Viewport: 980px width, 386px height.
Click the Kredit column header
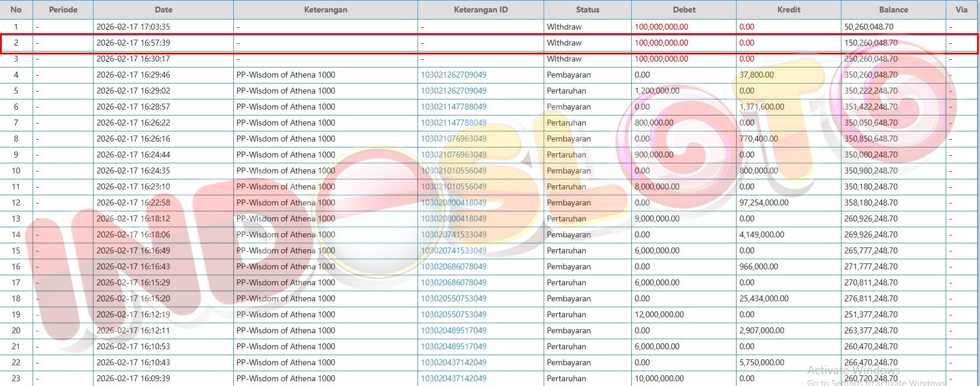coord(789,9)
